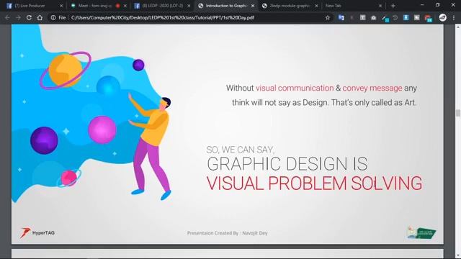Open the pen and color picker extension
Image resolution: width=461 pixels, height=259 pixels.
coord(385,18)
